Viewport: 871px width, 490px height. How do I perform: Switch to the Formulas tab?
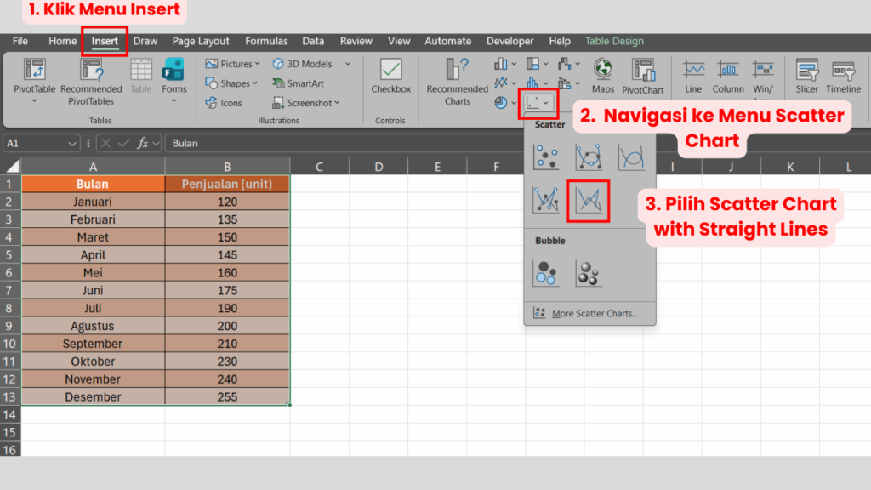tap(266, 41)
